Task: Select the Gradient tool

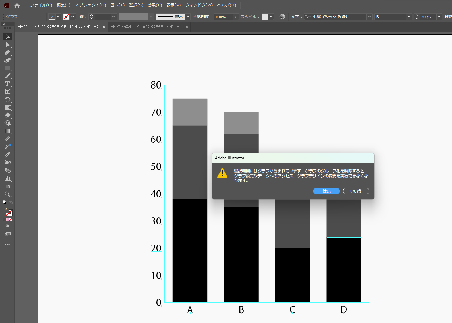Action: tap(7, 131)
